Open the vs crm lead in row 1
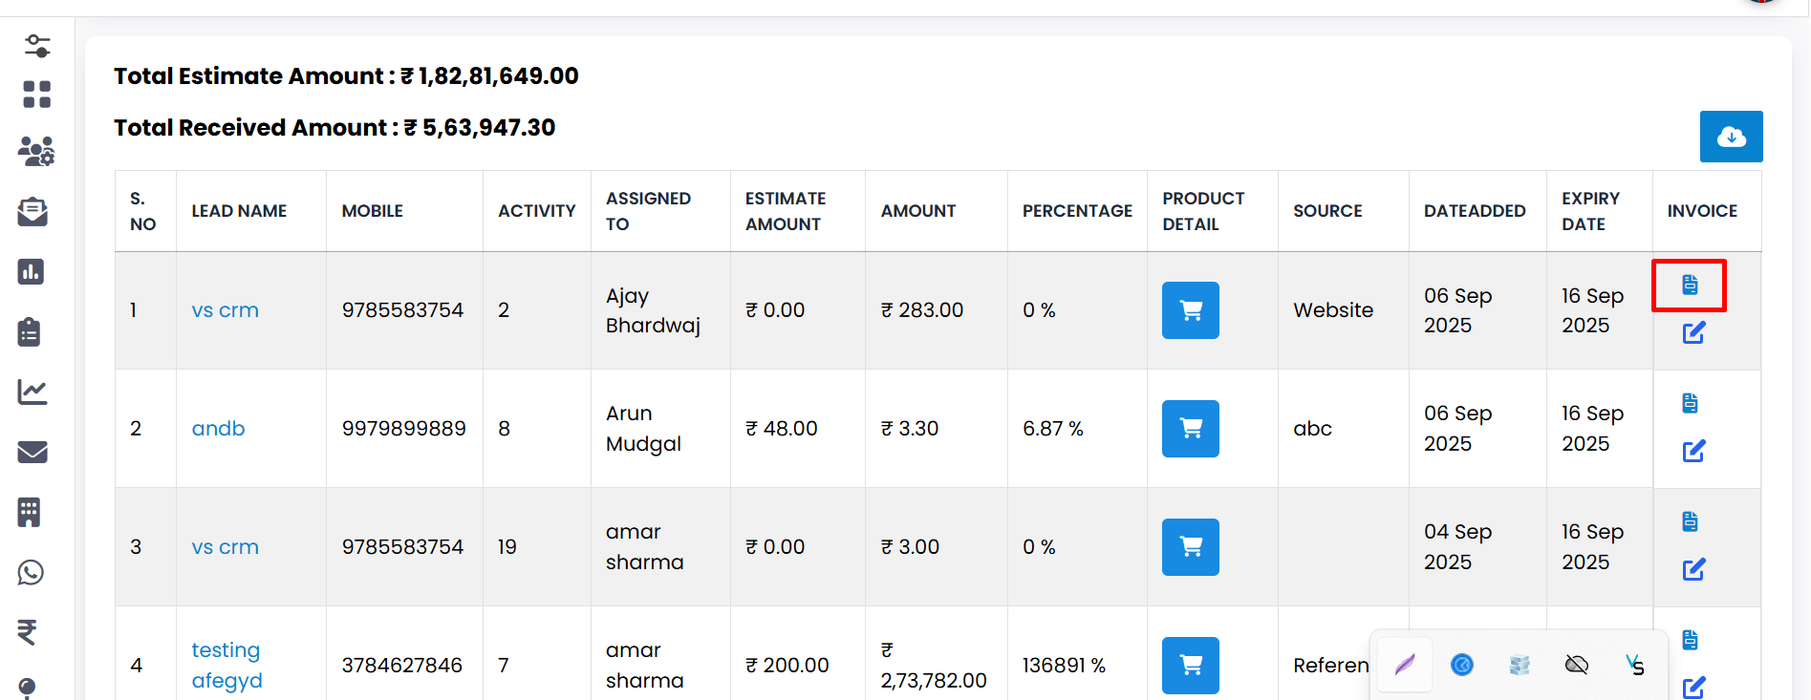Image resolution: width=1811 pixels, height=700 pixels. click(226, 310)
